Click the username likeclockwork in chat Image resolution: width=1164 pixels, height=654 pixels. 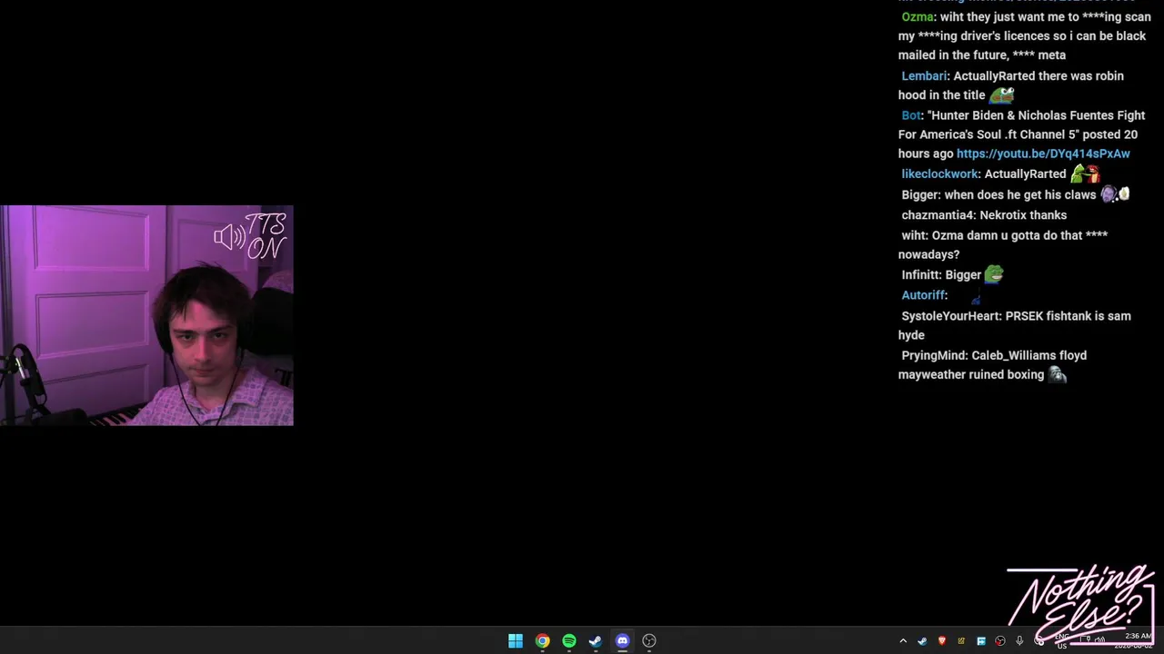[939, 173]
